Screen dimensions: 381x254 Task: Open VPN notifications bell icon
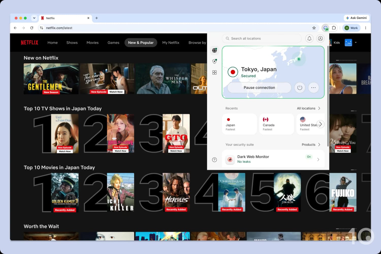(309, 38)
